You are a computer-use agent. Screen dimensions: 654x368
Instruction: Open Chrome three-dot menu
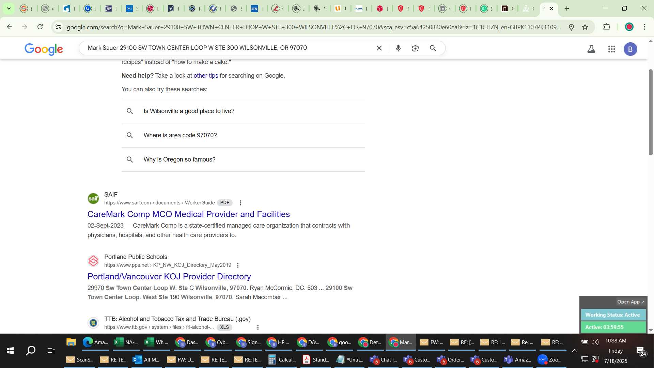pos(644,27)
